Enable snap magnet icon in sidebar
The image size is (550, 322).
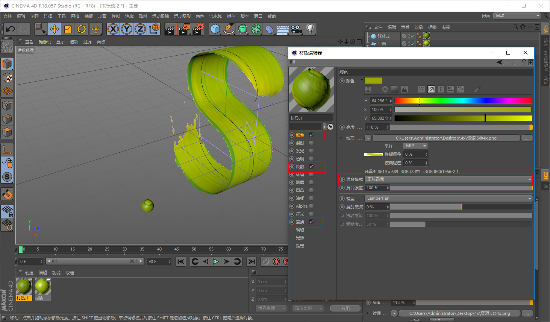pos(7,194)
